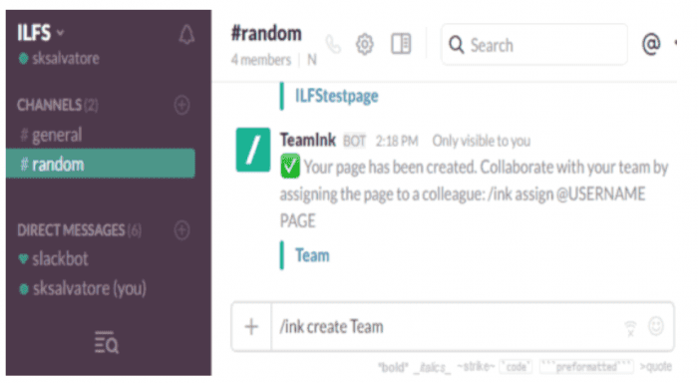Toggle channel details pane icon
Viewport: 698px width, 383px height.
pyautogui.click(x=401, y=44)
